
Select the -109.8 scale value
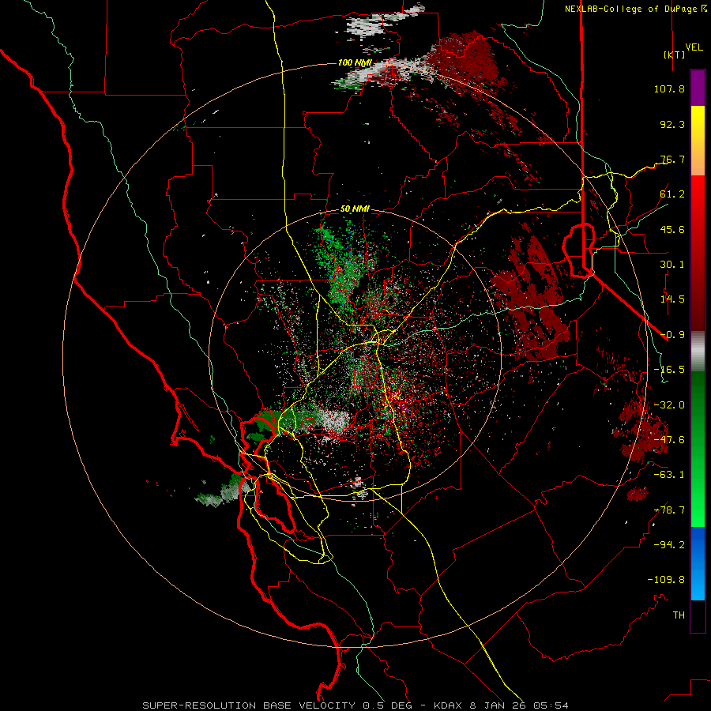tap(667, 580)
